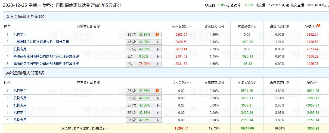
Task: Expand the 861次 badge in sell row 3
Action: 158,105
